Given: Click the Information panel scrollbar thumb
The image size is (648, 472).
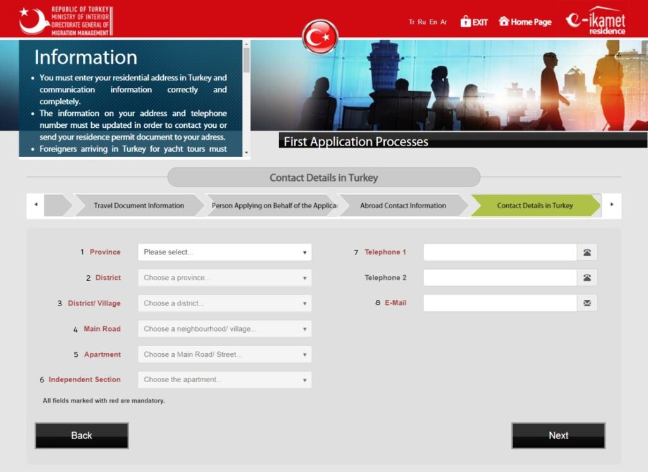Looking at the screenshot, I should 246,60.
